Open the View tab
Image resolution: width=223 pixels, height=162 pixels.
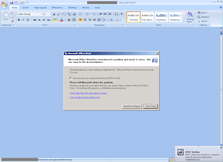point(97,8)
